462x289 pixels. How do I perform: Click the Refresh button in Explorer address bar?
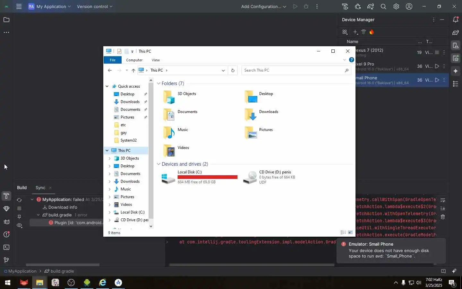pyautogui.click(x=233, y=70)
